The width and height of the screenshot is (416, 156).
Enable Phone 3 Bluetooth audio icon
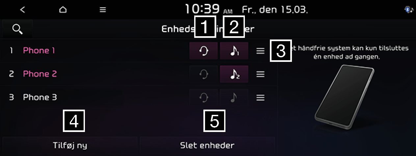pos(234,97)
